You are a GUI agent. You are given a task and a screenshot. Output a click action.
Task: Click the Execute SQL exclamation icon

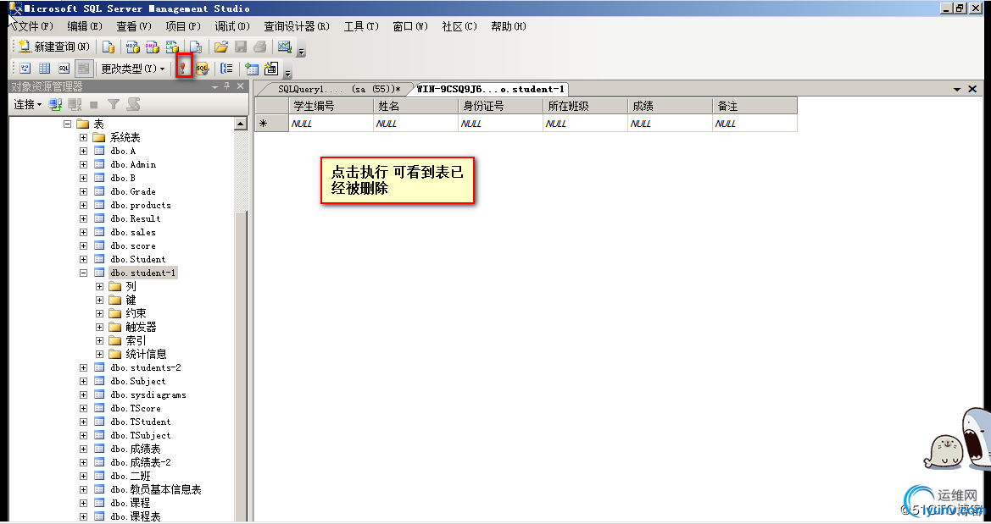pyautogui.click(x=183, y=68)
